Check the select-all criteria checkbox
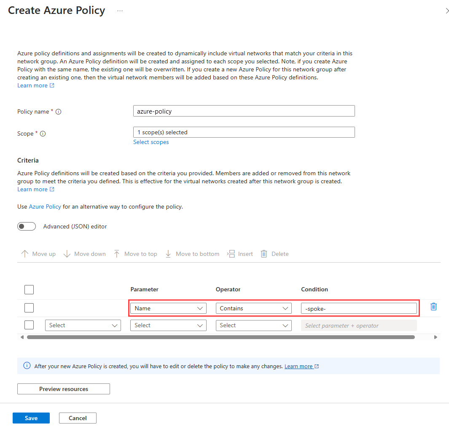The height and width of the screenshot is (429, 449). (29, 290)
